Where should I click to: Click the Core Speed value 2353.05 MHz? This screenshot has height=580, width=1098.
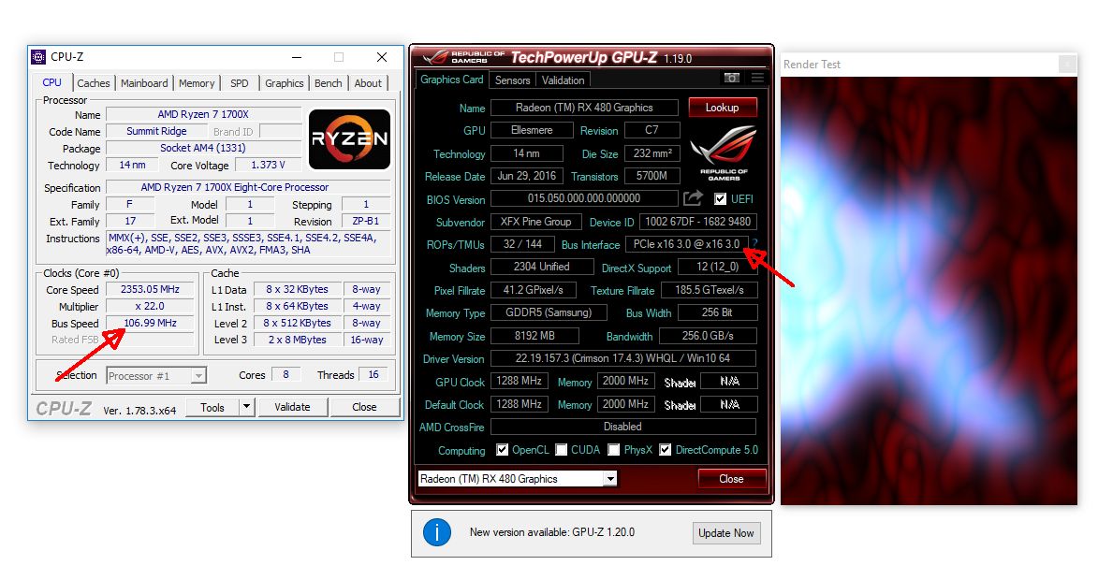click(x=150, y=290)
